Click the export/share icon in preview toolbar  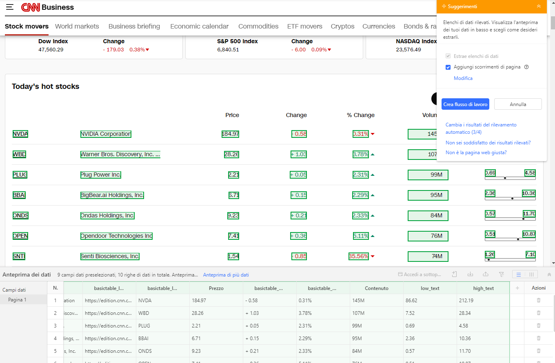tap(486, 274)
